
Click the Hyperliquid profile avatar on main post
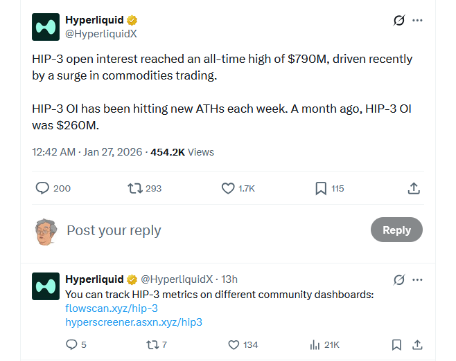coord(46,27)
